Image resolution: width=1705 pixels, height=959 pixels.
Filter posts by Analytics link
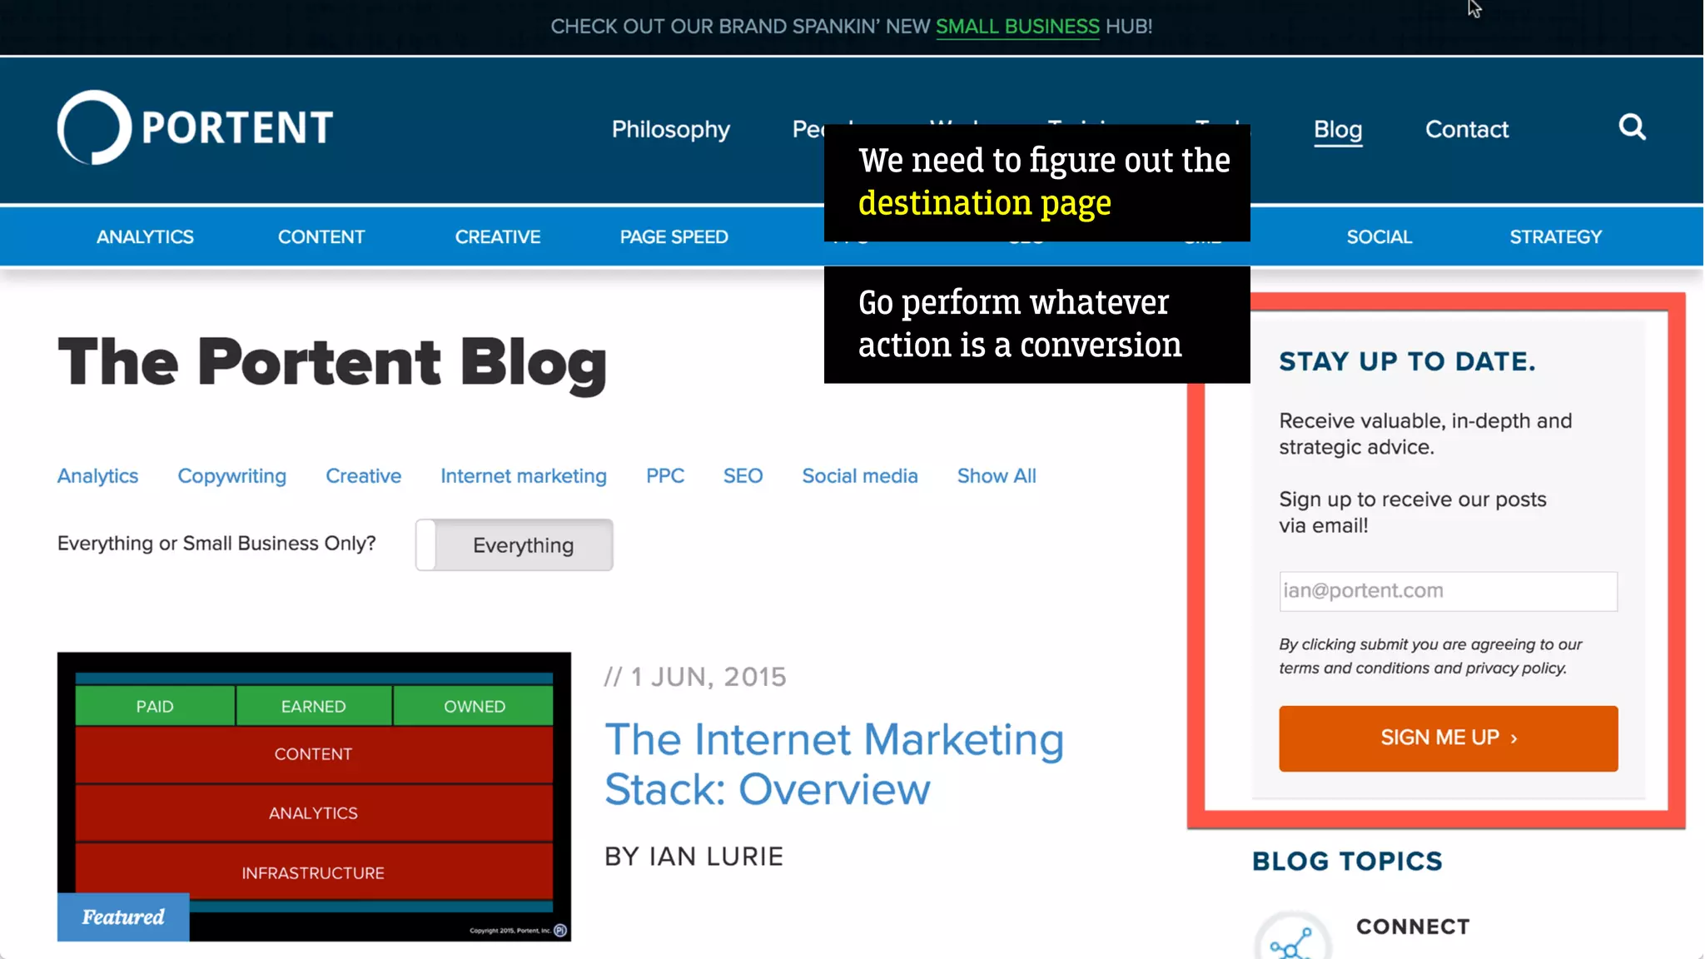[x=97, y=476]
